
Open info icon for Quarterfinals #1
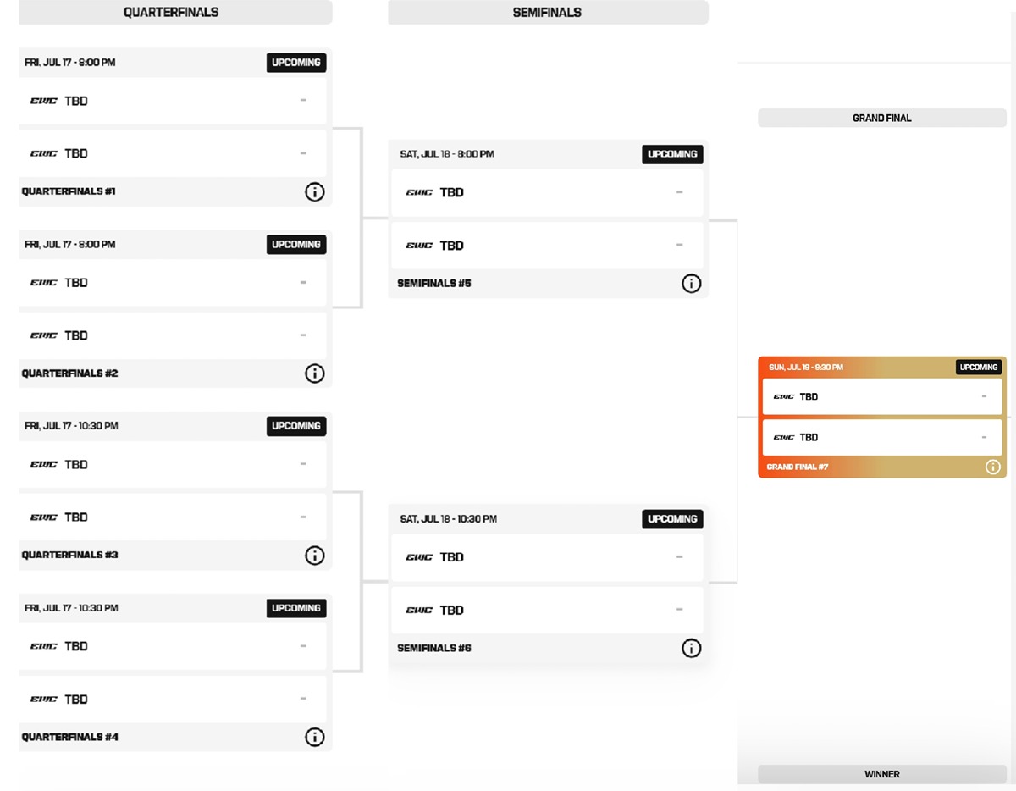pos(314,191)
